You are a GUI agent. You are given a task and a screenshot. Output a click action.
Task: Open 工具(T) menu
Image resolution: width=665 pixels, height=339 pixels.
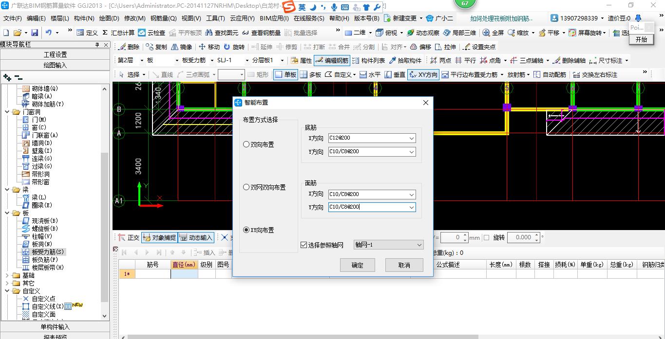pyautogui.click(x=215, y=18)
